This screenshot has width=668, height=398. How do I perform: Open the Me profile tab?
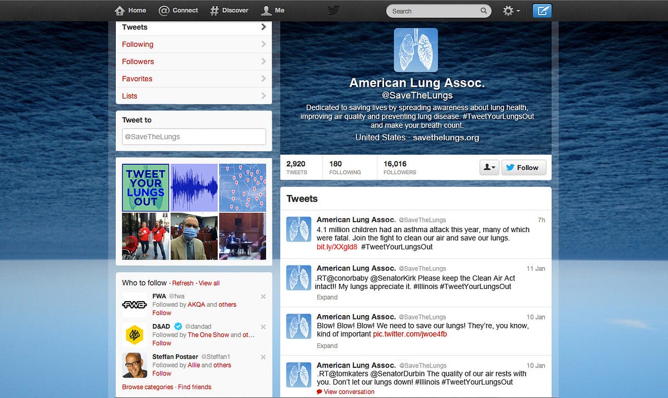pos(273,10)
